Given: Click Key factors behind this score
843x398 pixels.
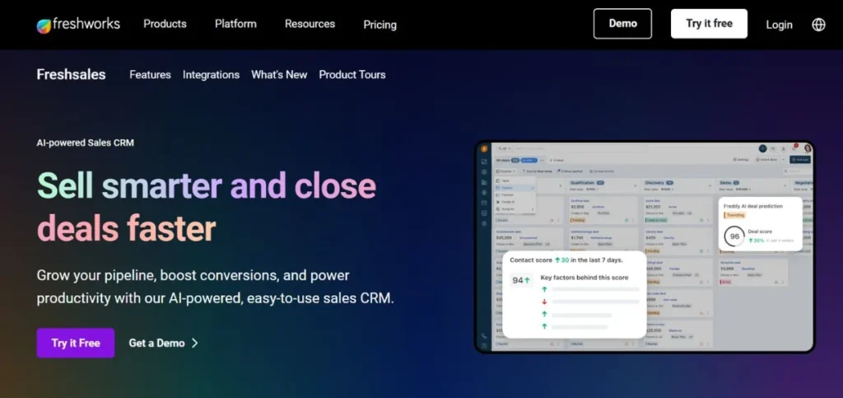Looking at the screenshot, I should tap(585, 278).
